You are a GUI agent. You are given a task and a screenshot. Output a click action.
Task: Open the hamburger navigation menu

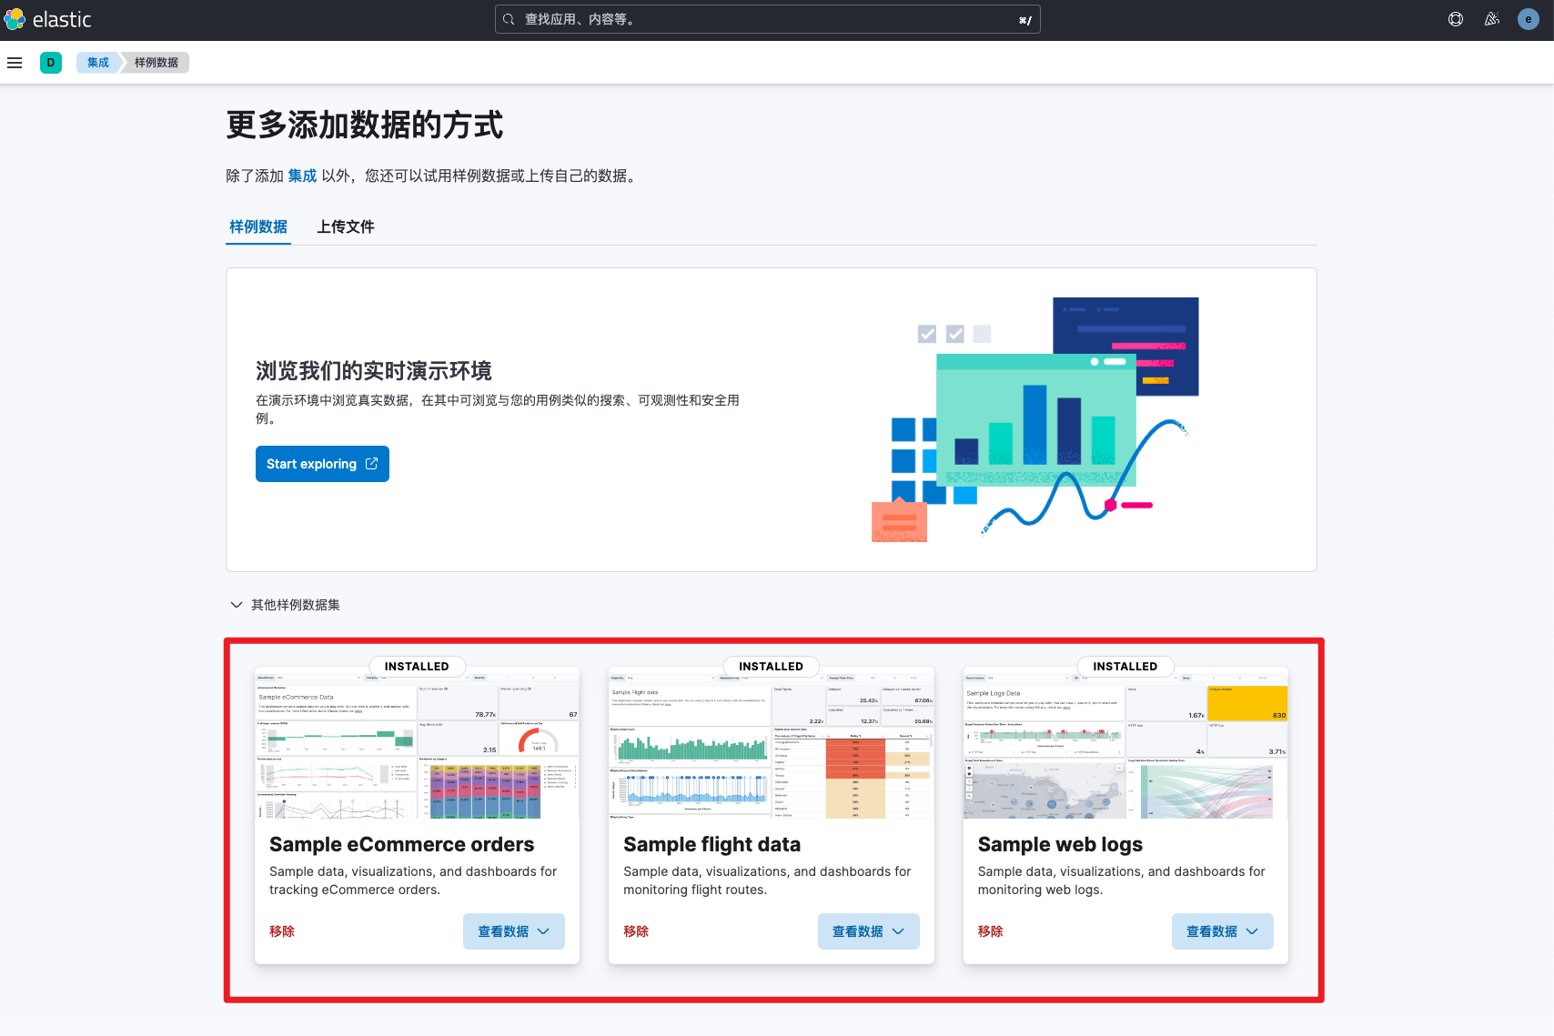15,63
